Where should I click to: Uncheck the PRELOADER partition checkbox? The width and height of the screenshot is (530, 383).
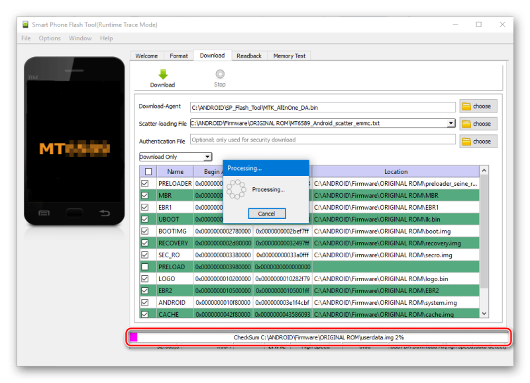(145, 183)
